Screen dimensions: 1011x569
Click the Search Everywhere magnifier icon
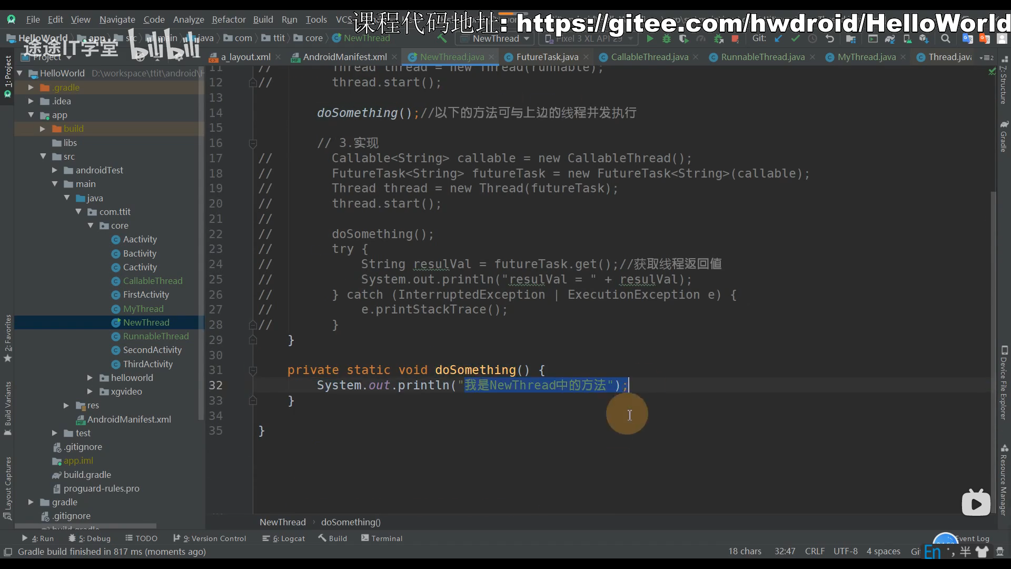pos(946,38)
